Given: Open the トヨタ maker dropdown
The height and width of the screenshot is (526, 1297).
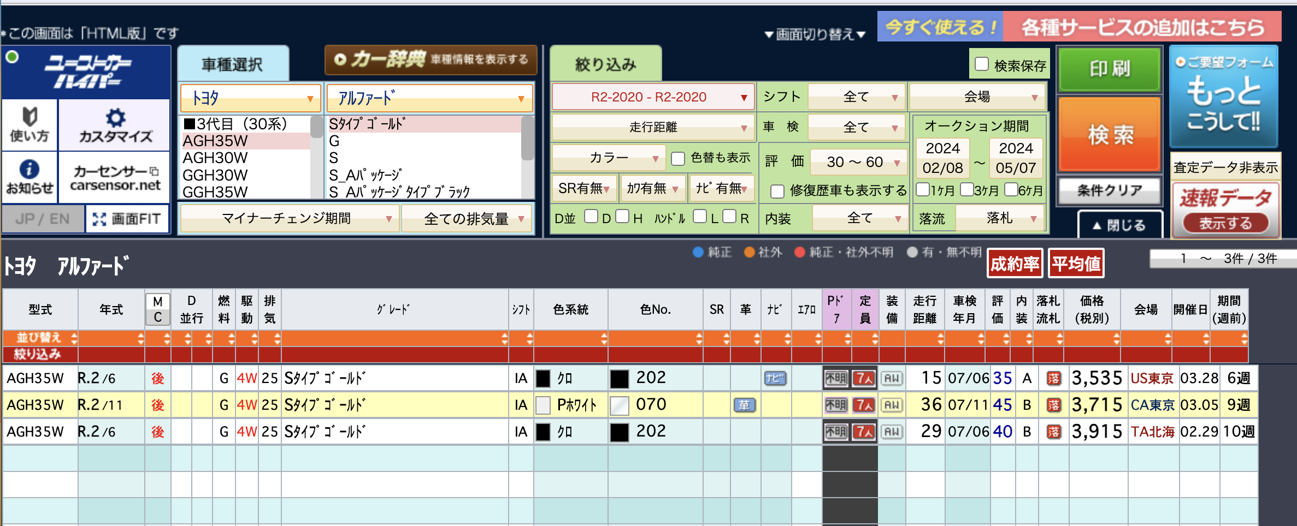Looking at the screenshot, I should tap(250, 98).
